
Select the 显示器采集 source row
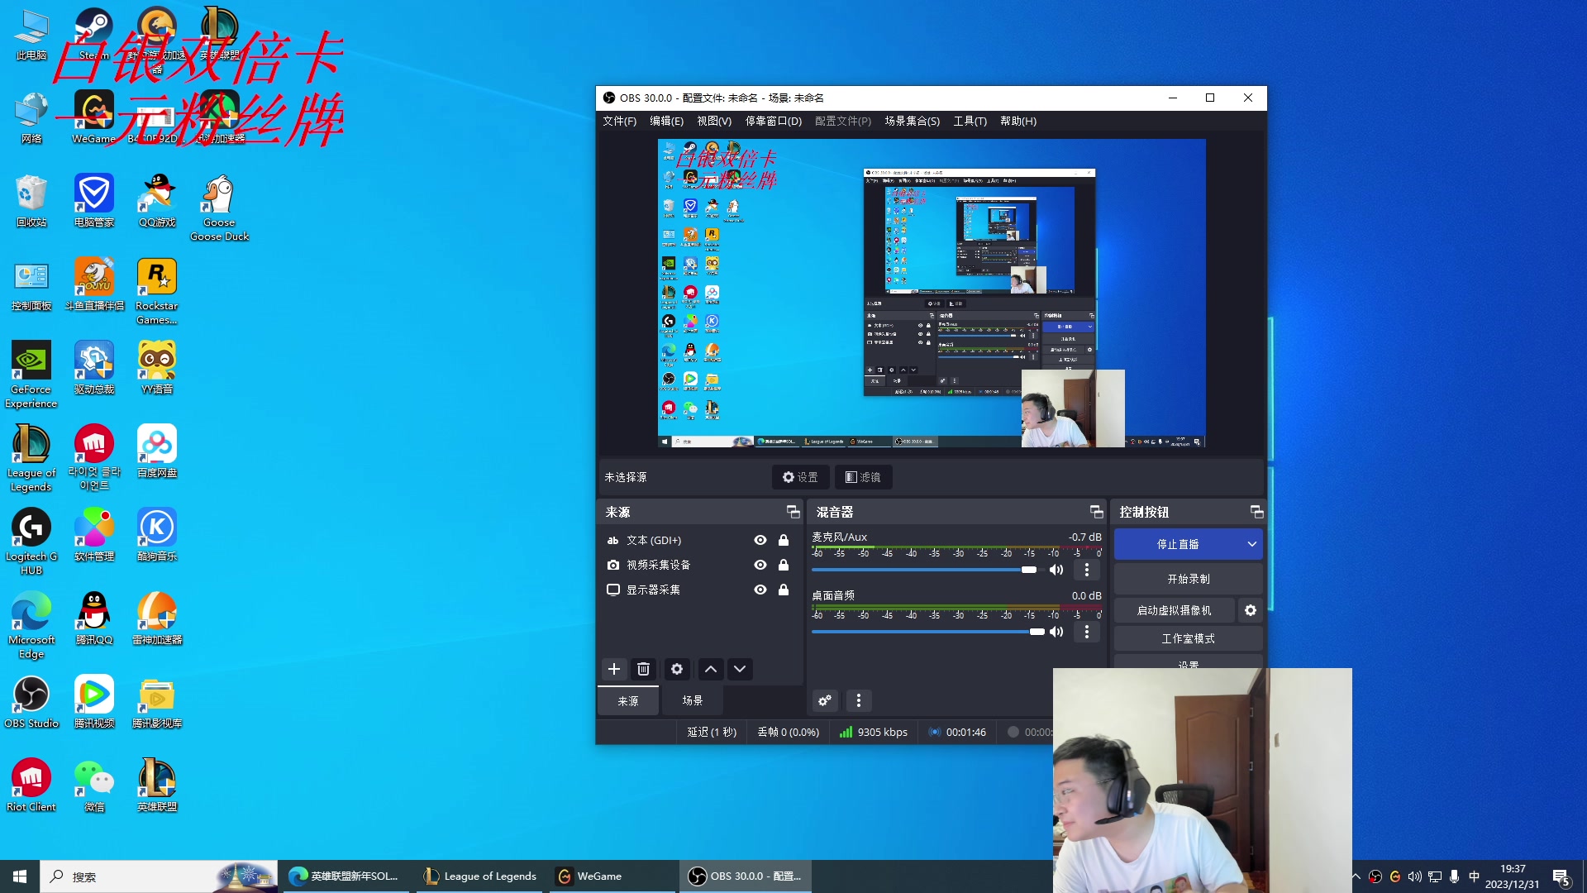coord(698,590)
